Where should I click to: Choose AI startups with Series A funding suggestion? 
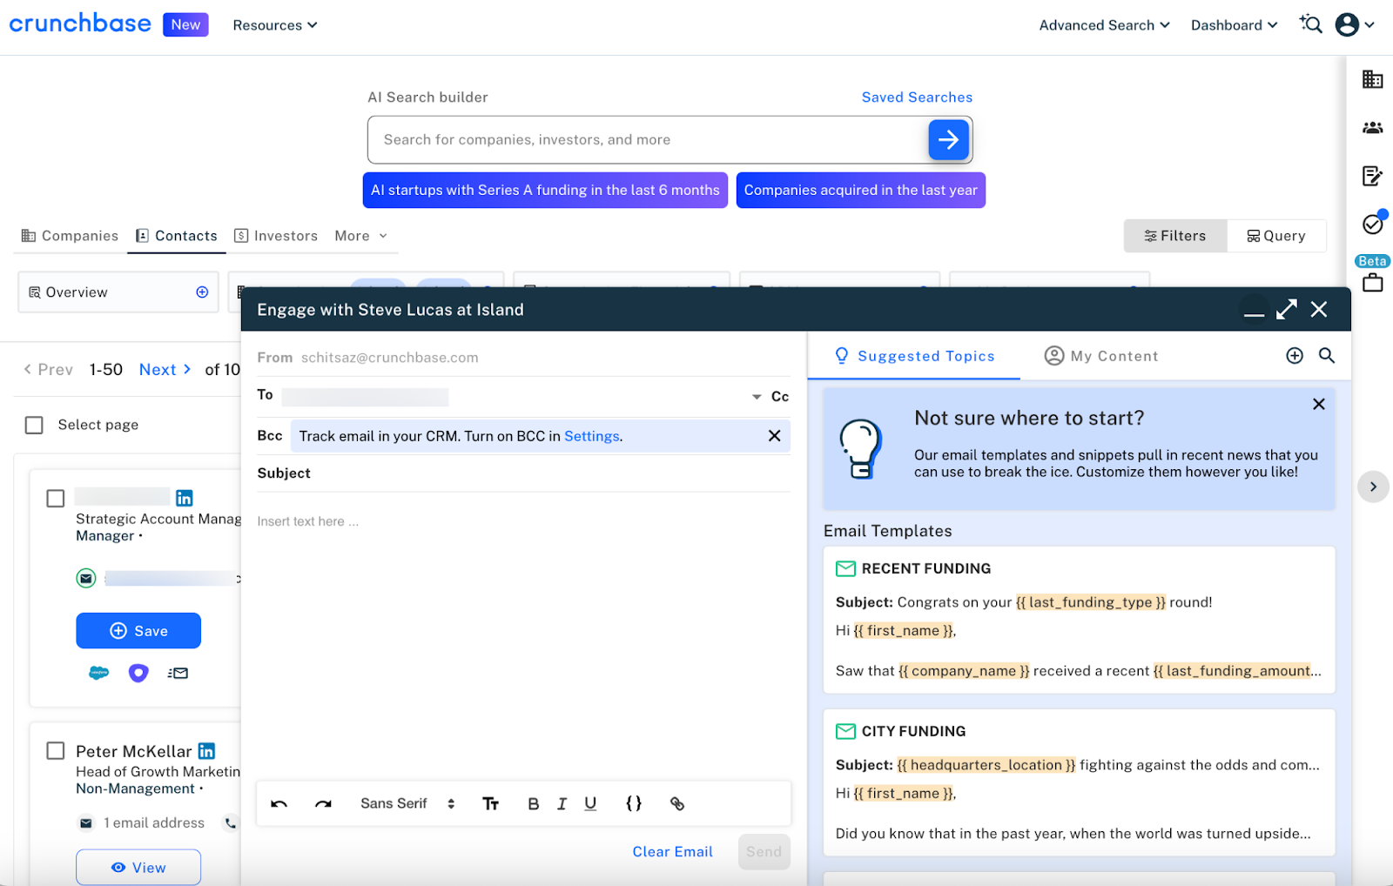[x=545, y=190]
